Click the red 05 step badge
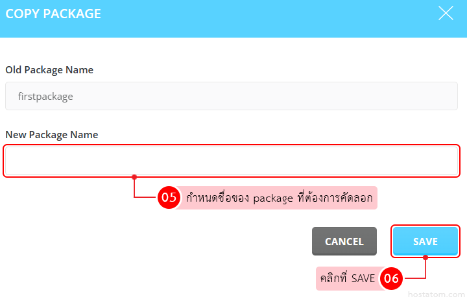The image size is (467, 299). click(x=169, y=198)
